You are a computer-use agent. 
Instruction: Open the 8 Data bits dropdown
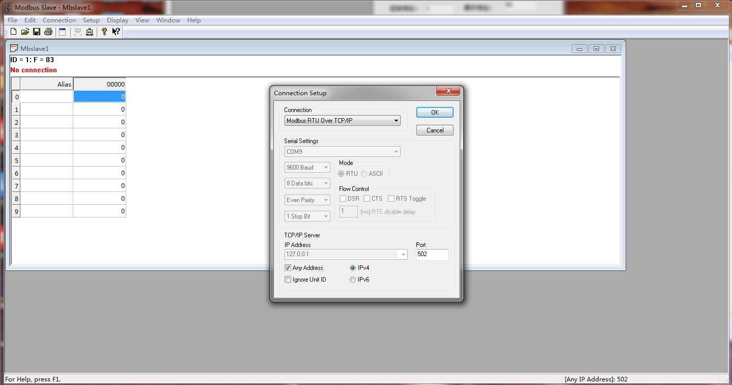point(307,183)
